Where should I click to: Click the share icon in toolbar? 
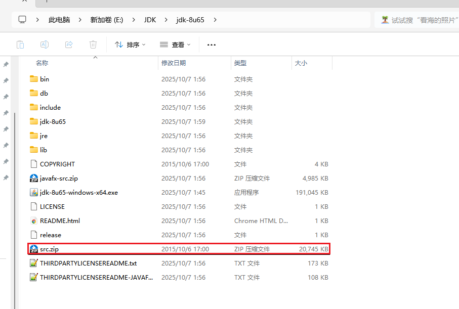pyautogui.click(x=69, y=45)
